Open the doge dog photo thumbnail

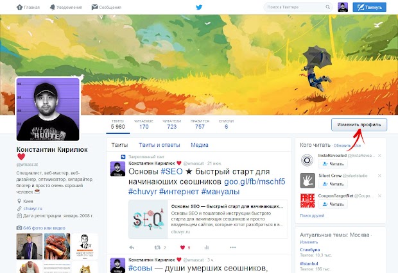click(x=85, y=267)
